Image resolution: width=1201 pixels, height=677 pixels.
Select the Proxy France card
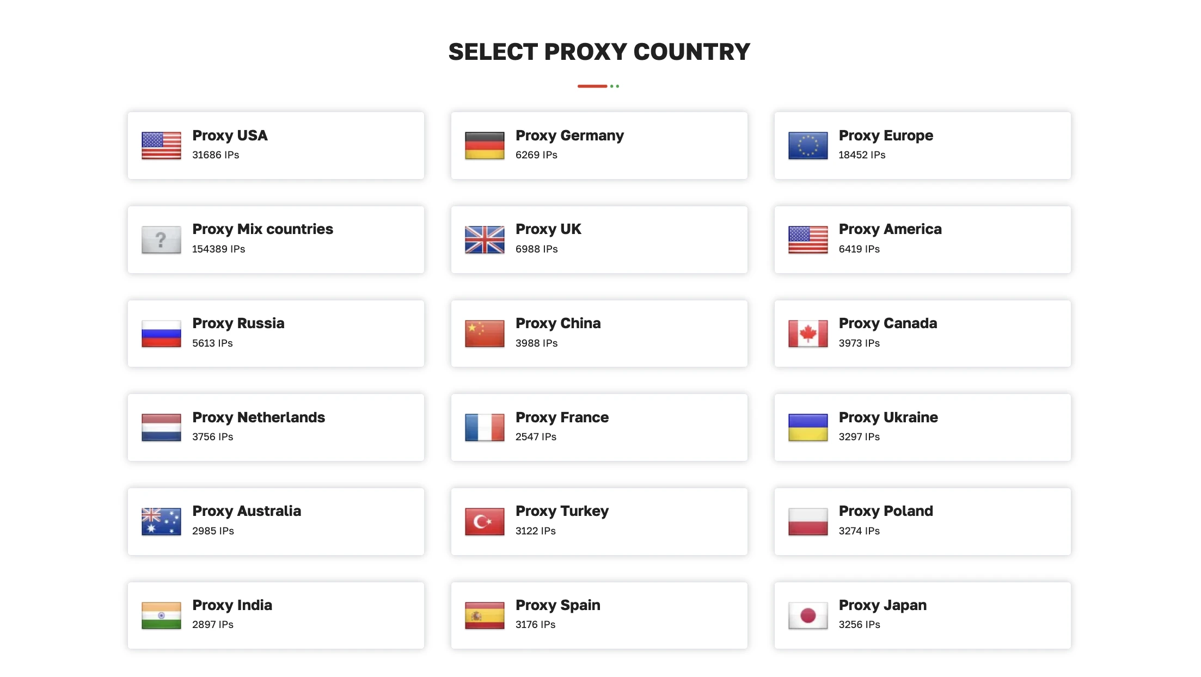(599, 428)
